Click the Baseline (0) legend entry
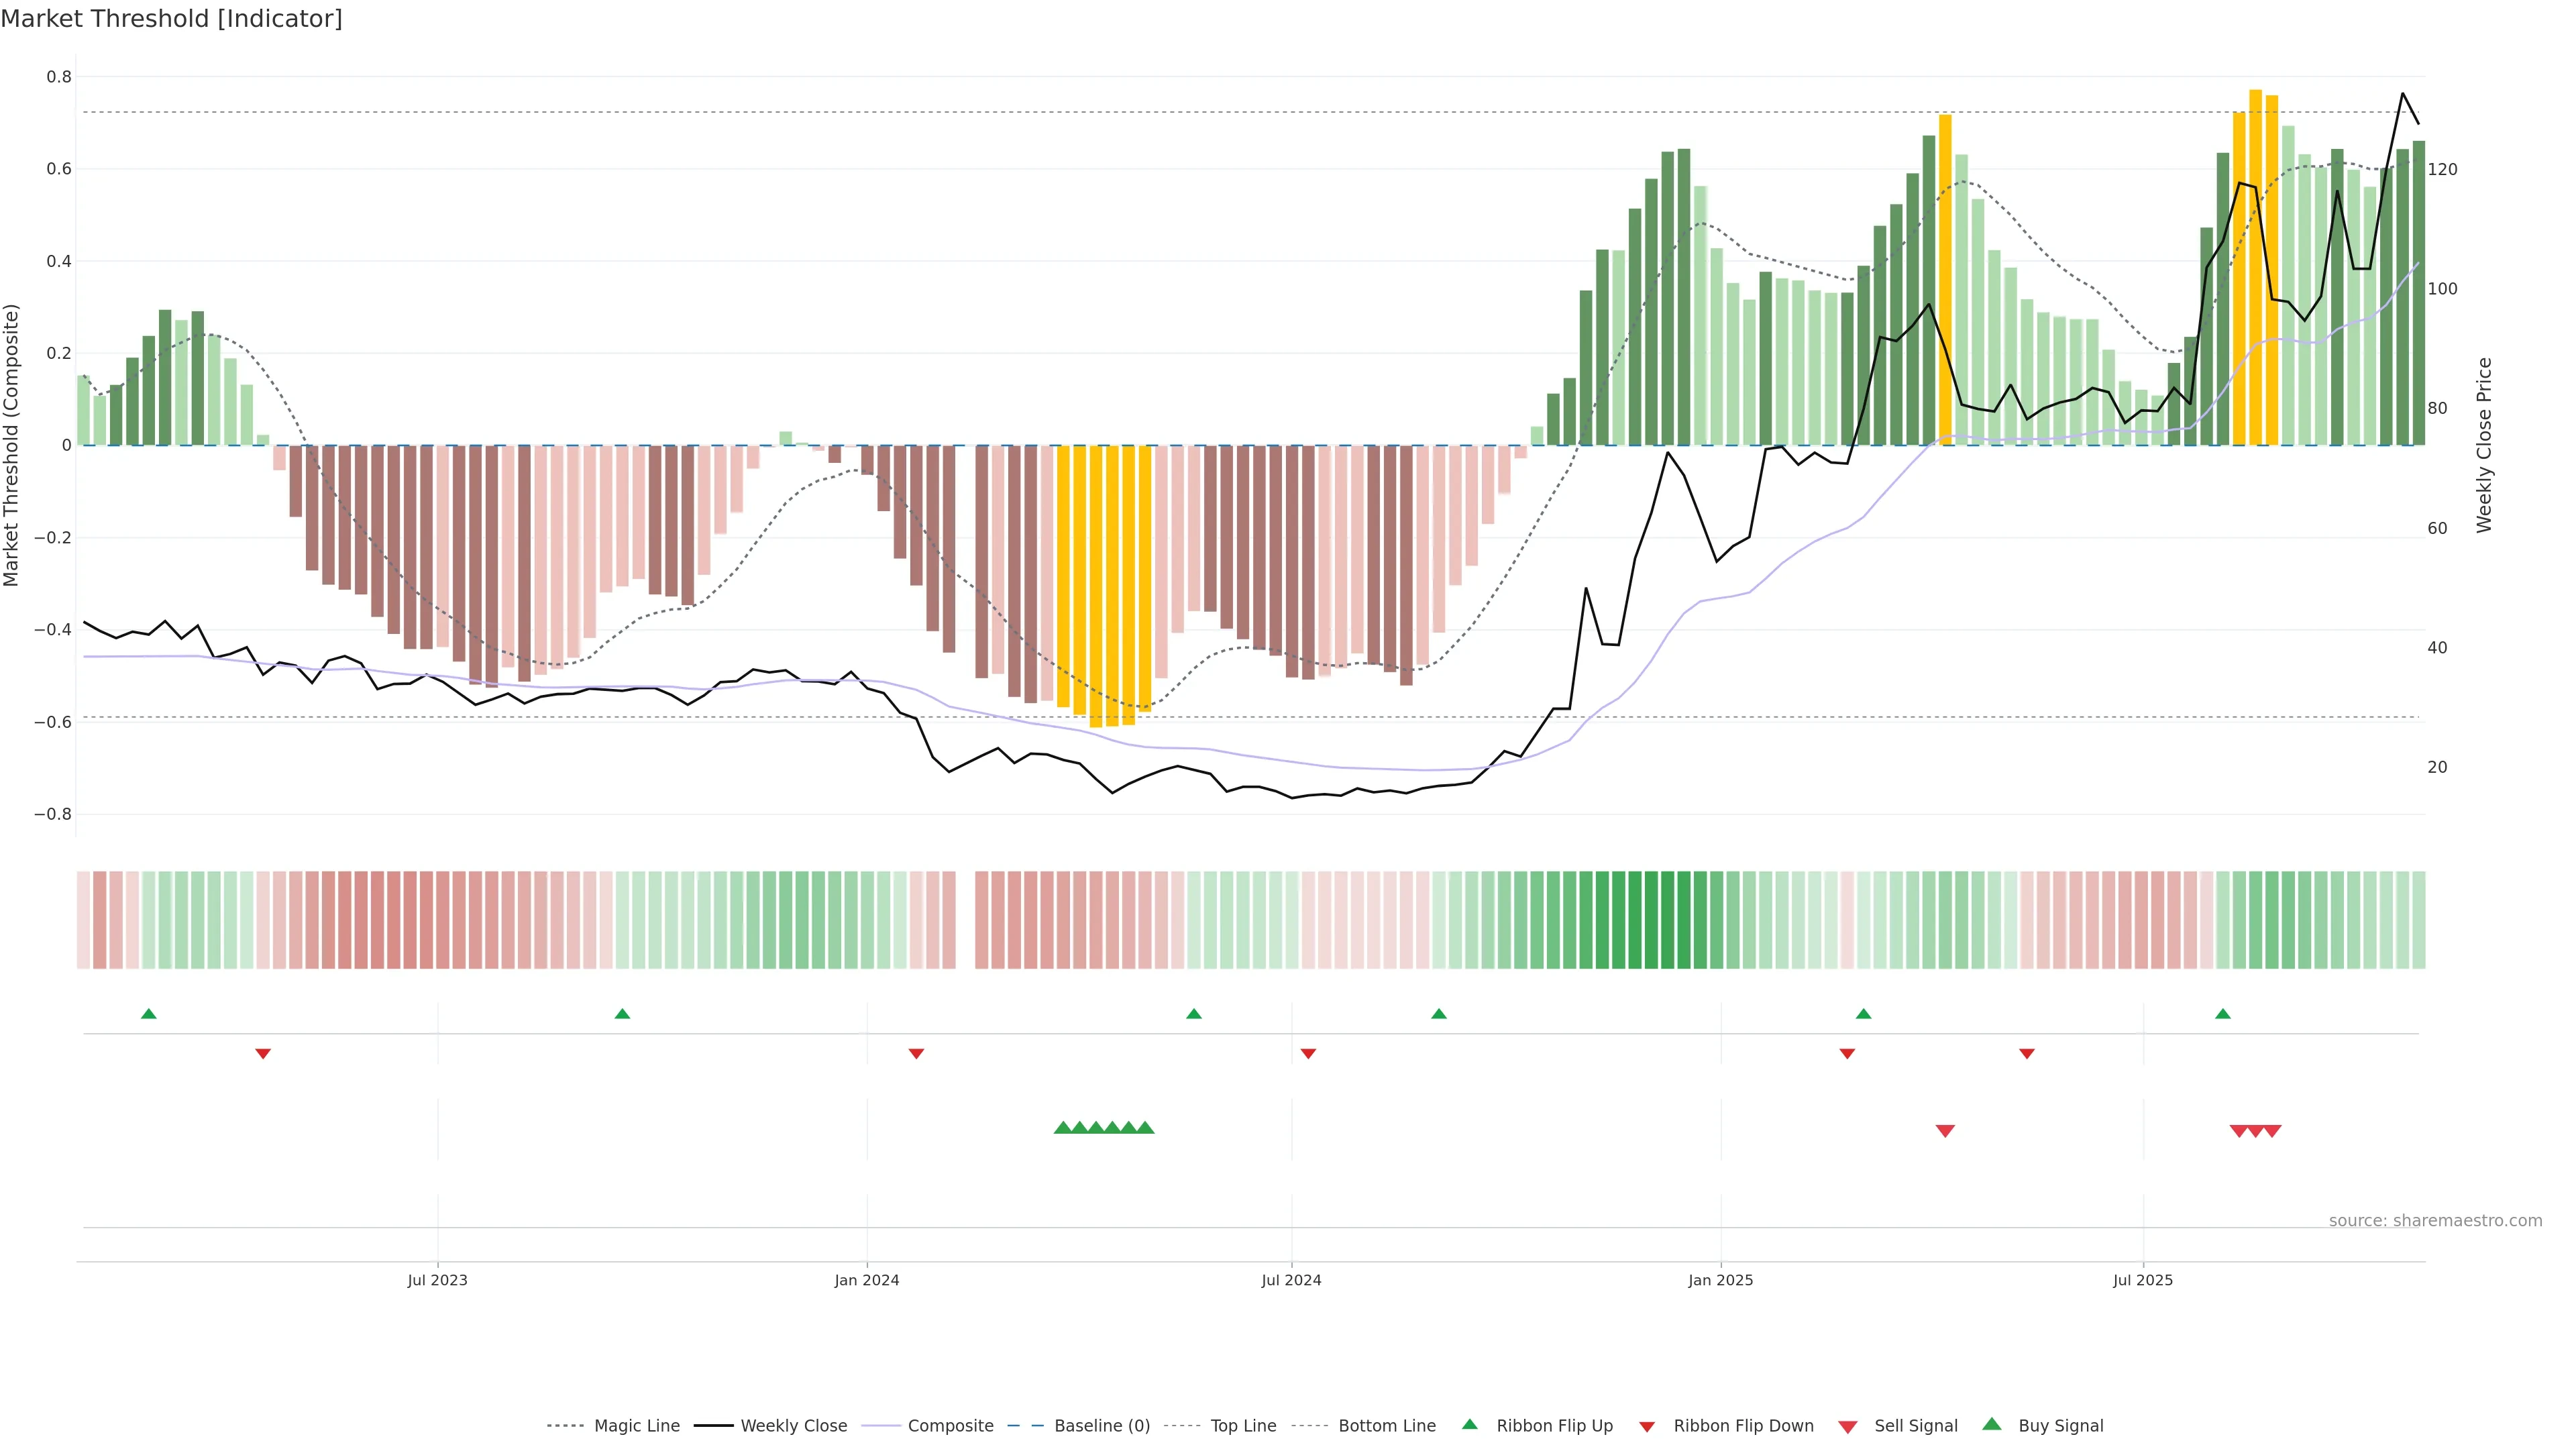This screenshot has width=2576, height=1449. click(1101, 1426)
